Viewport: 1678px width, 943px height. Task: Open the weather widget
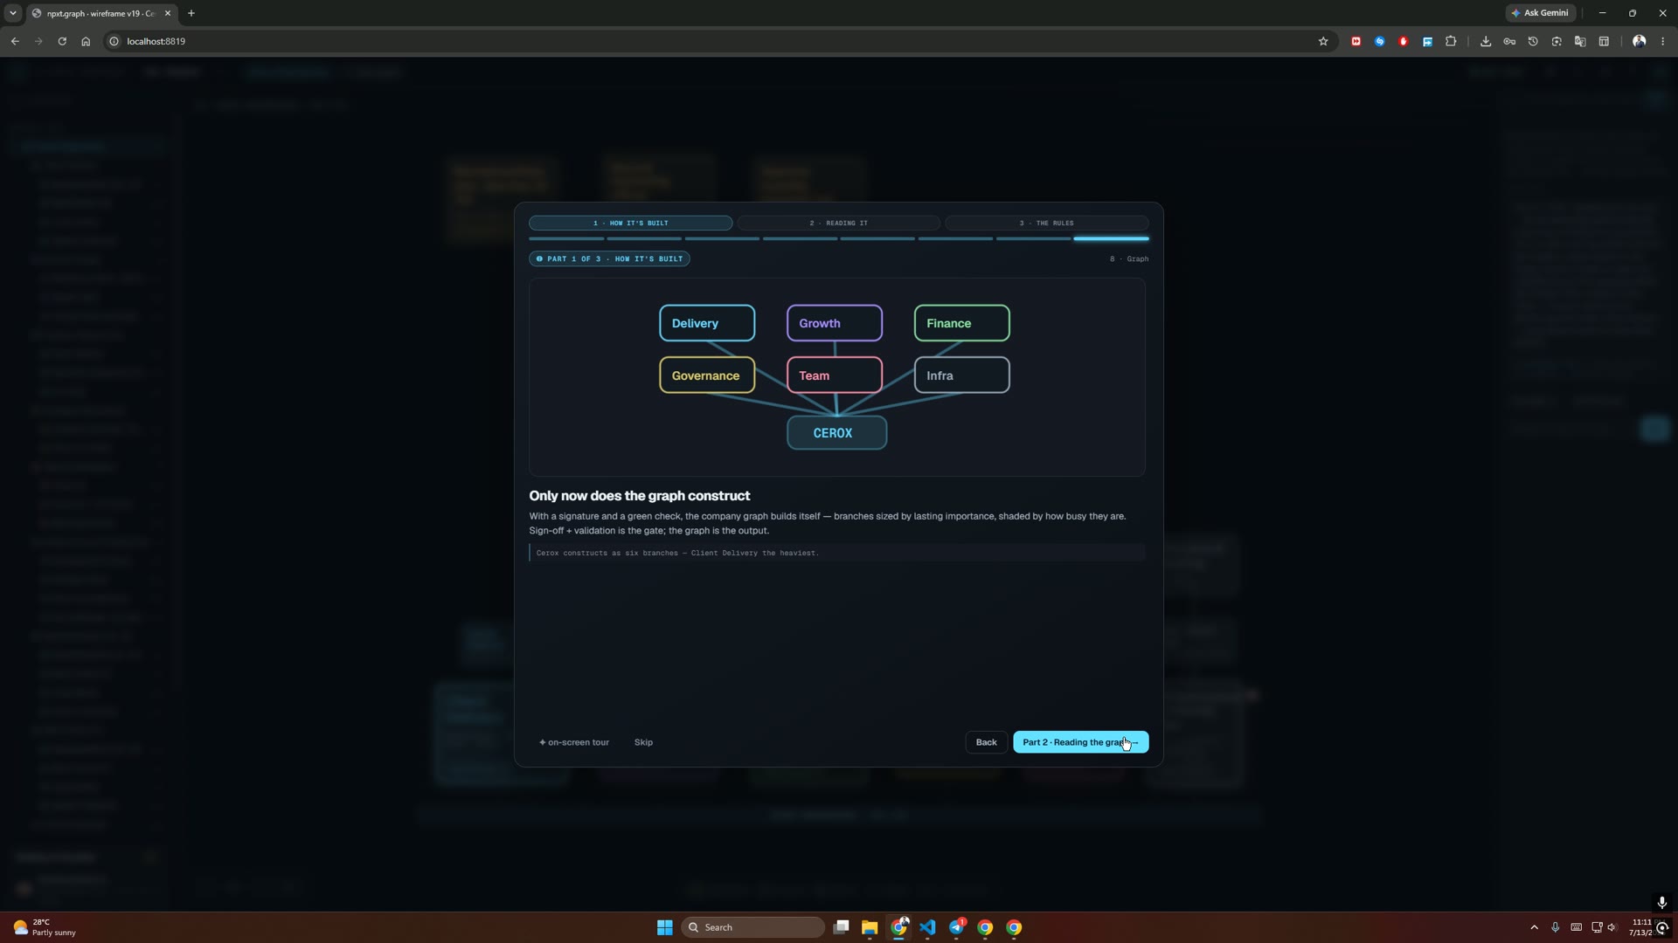(44, 927)
